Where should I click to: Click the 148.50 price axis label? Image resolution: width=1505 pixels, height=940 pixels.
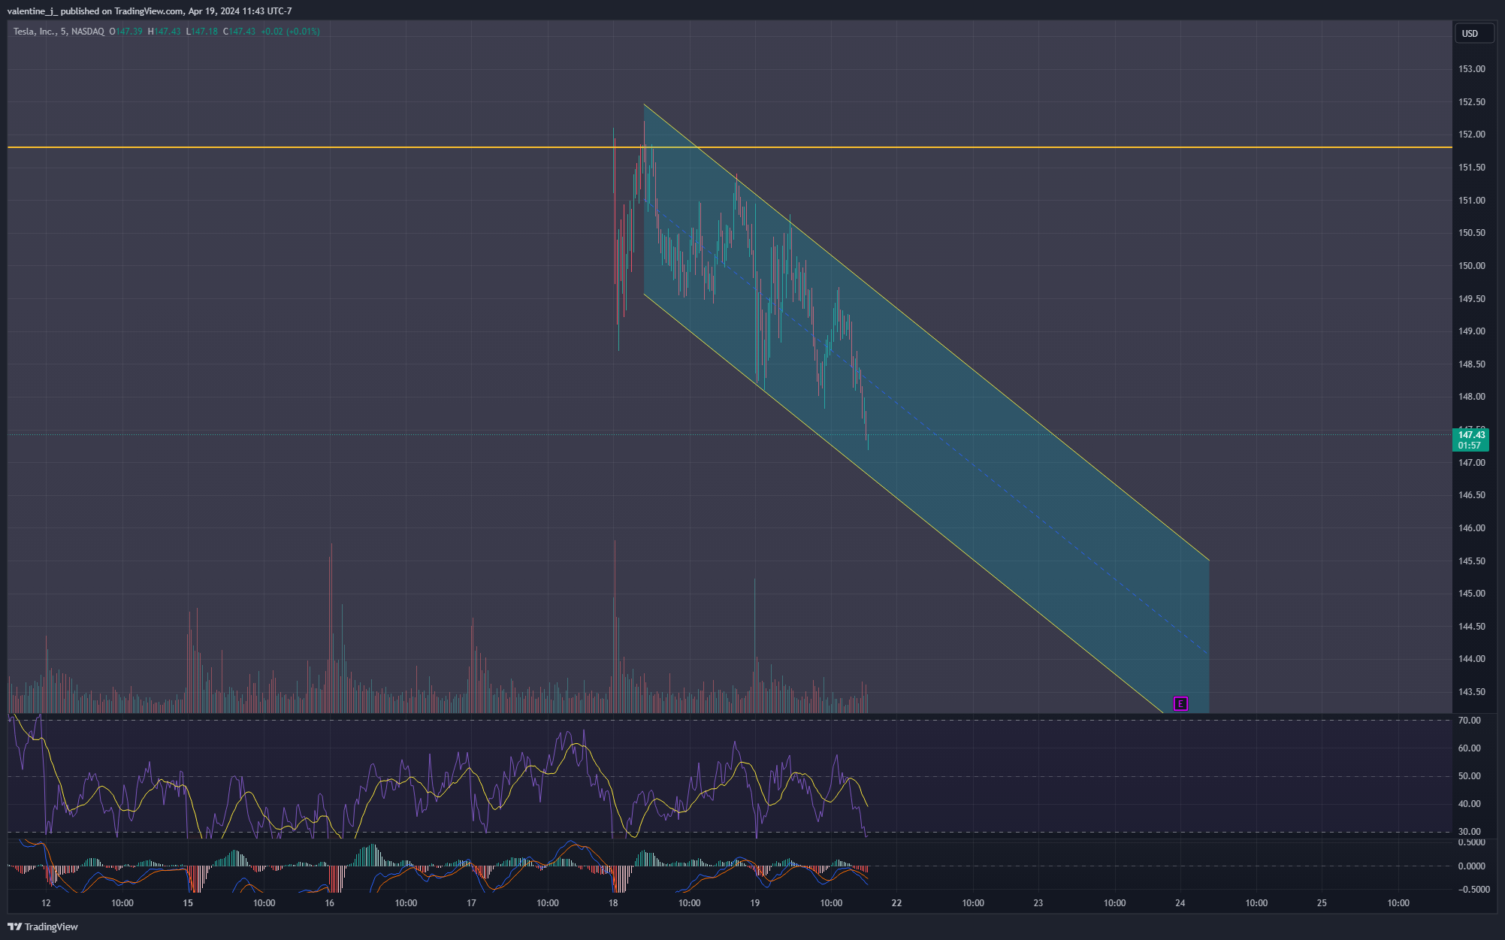coord(1471,364)
